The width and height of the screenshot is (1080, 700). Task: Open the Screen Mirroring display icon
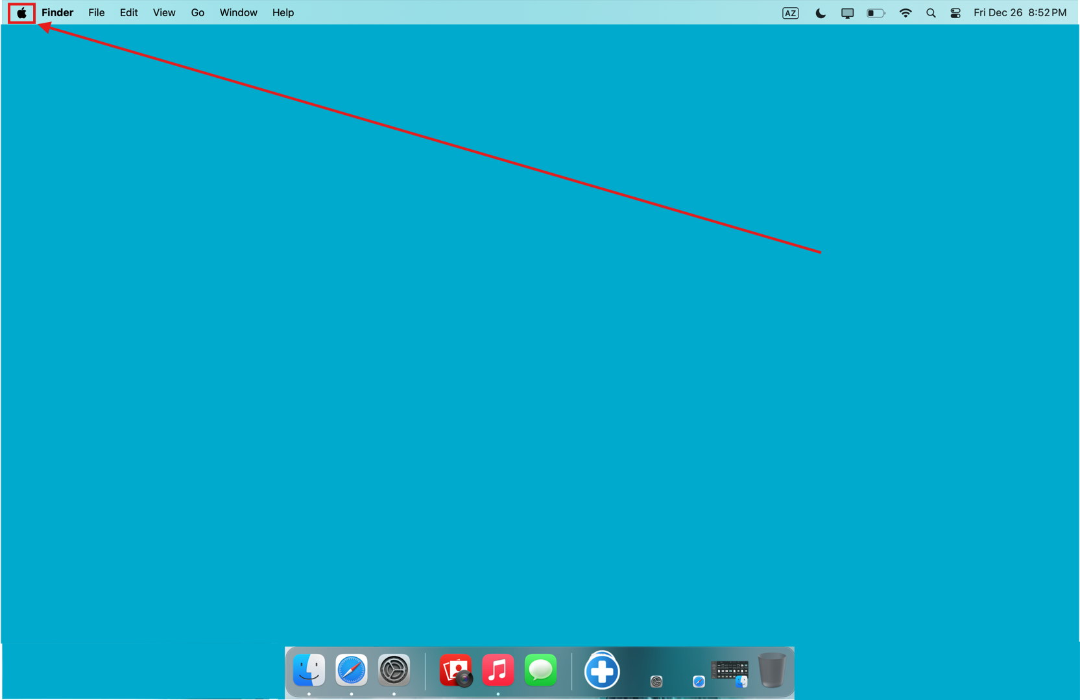(847, 13)
